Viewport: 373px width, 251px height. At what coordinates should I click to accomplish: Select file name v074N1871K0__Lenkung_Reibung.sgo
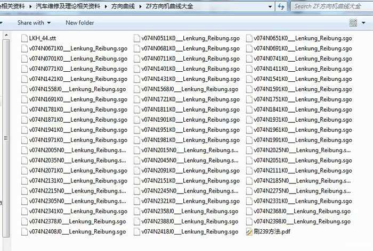click(78, 120)
